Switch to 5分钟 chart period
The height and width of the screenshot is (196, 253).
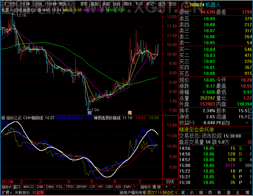point(37,4)
